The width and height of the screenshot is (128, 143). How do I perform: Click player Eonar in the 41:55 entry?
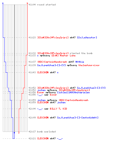pyautogui.click(x=53, y=95)
